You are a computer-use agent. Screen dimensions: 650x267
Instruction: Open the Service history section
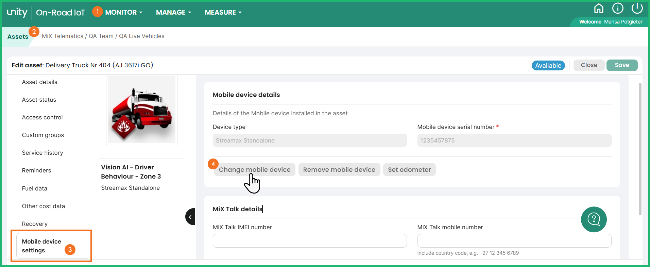tap(42, 153)
